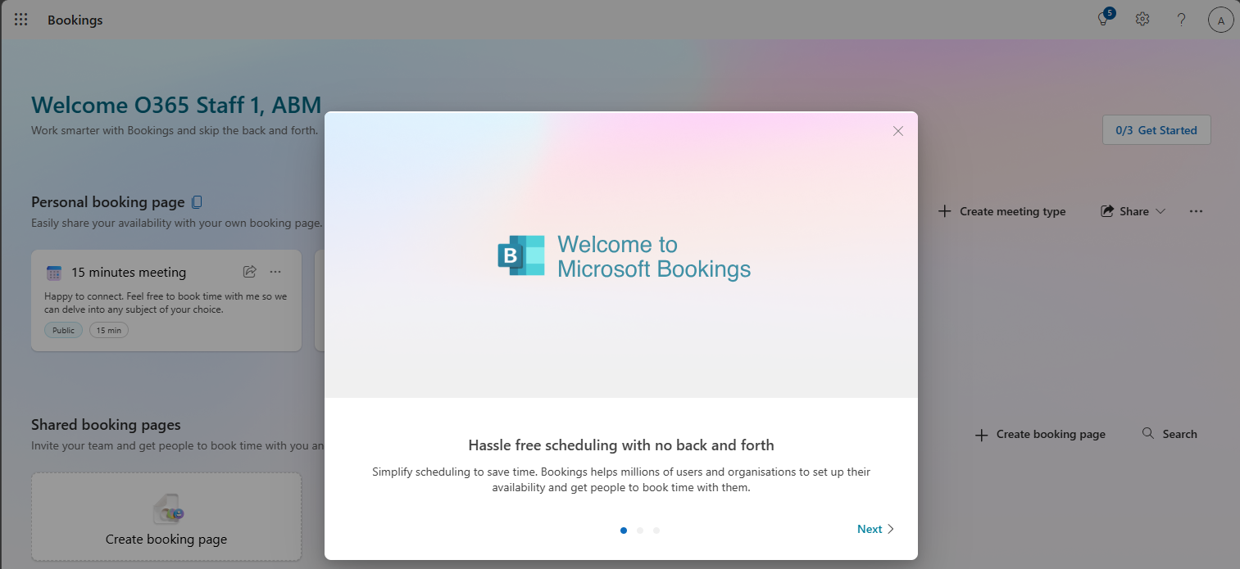The height and width of the screenshot is (569, 1240).
Task: Click the Microsoft Bookings logo in the dialog
Action: pos(521,255)
